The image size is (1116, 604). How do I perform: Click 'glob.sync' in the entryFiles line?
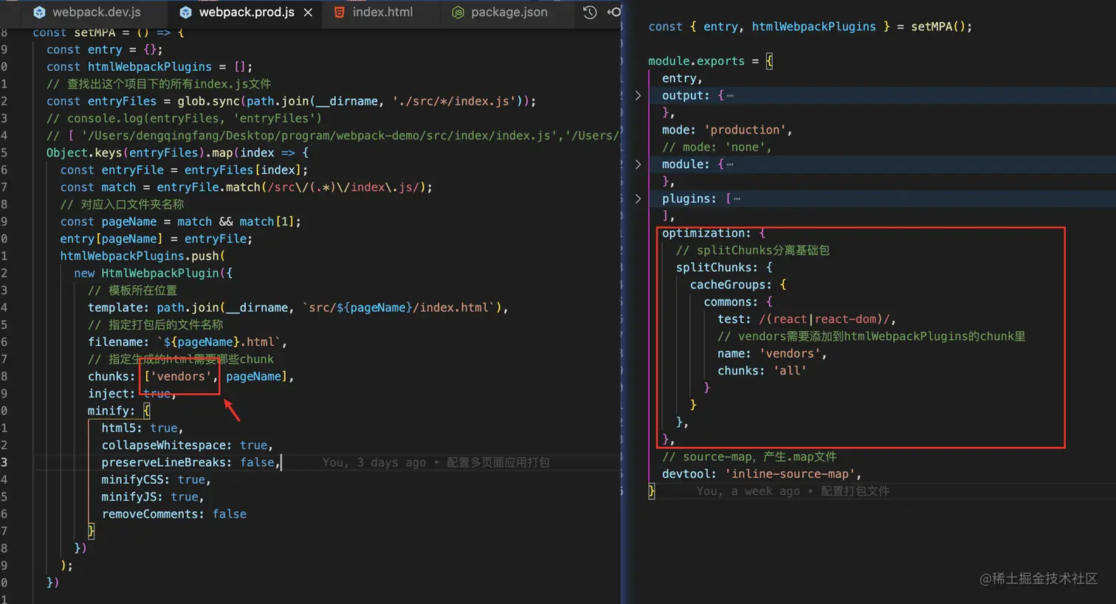(x=208, y=101)
